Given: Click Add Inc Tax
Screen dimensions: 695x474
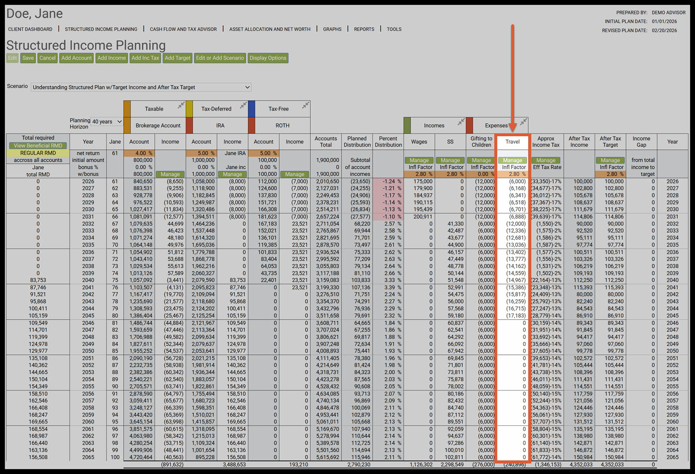Looking at the screenshot, I should point(145,58).
